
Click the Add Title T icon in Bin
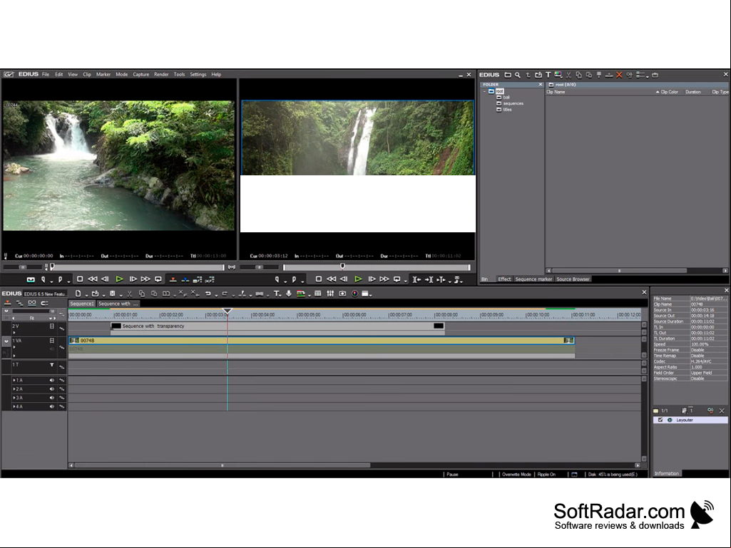pyautogui.click(x=548, y=75)
